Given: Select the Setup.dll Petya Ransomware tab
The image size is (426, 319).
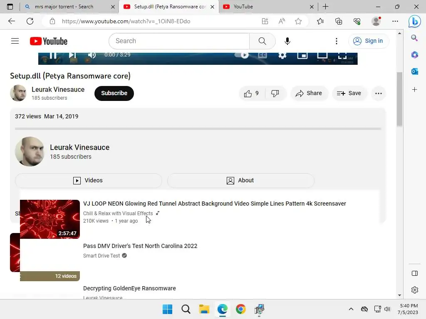Looking at the screenshot, I should pos(168,7).
